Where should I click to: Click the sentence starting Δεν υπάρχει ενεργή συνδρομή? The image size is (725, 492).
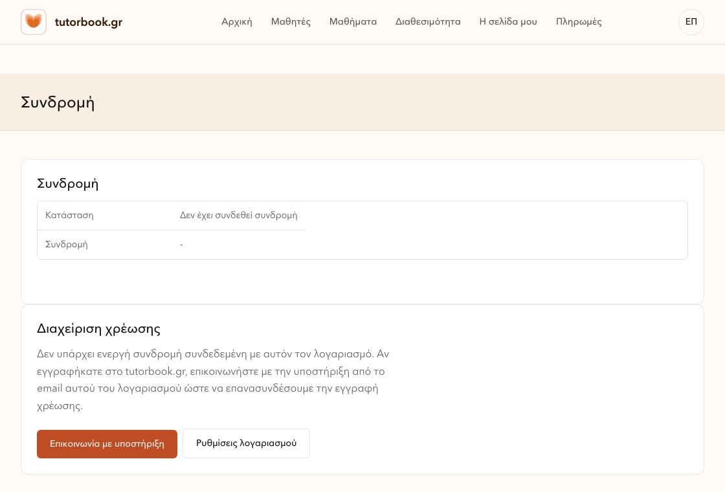coord(205,354)
